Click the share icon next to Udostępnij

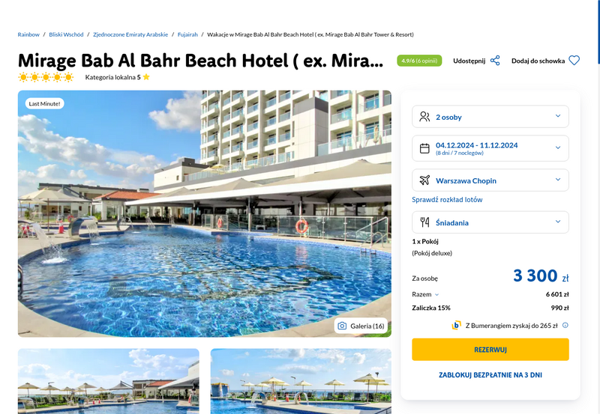coord(495,61)
